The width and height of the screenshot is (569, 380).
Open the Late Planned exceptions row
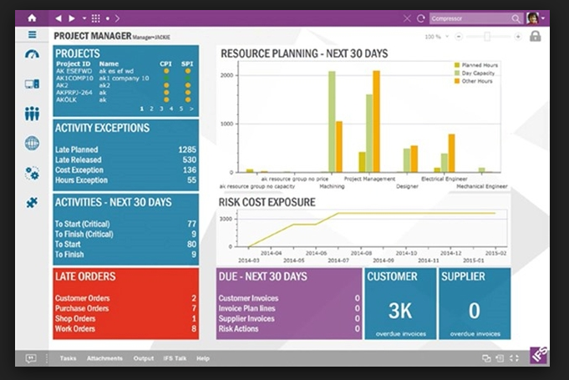click(125, 149)
